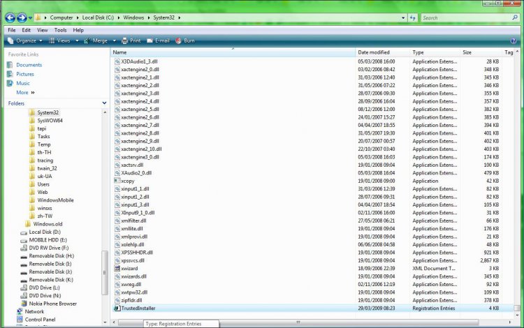524x328 pixels.
Task: Select xpssvcs.dll file
Action: [x=133, y=260]
